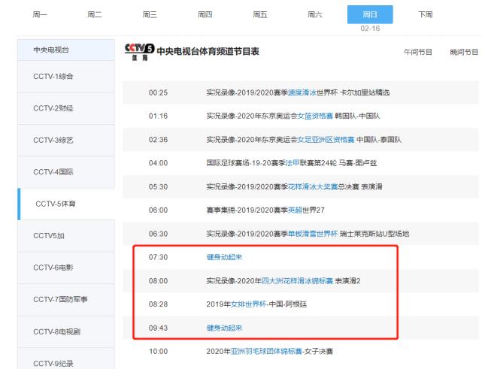This screenshot has width=482, height=369.
Task: Open the 单板滑雪世界杯 link
Action: pos(313,234)
